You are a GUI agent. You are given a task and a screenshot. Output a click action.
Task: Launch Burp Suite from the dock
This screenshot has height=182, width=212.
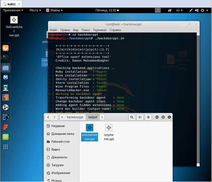[6, 97]
